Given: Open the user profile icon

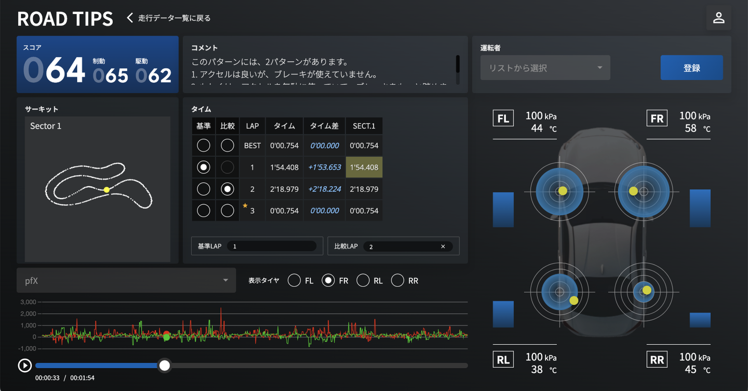Looking at the screenshot, I should 718,18.
